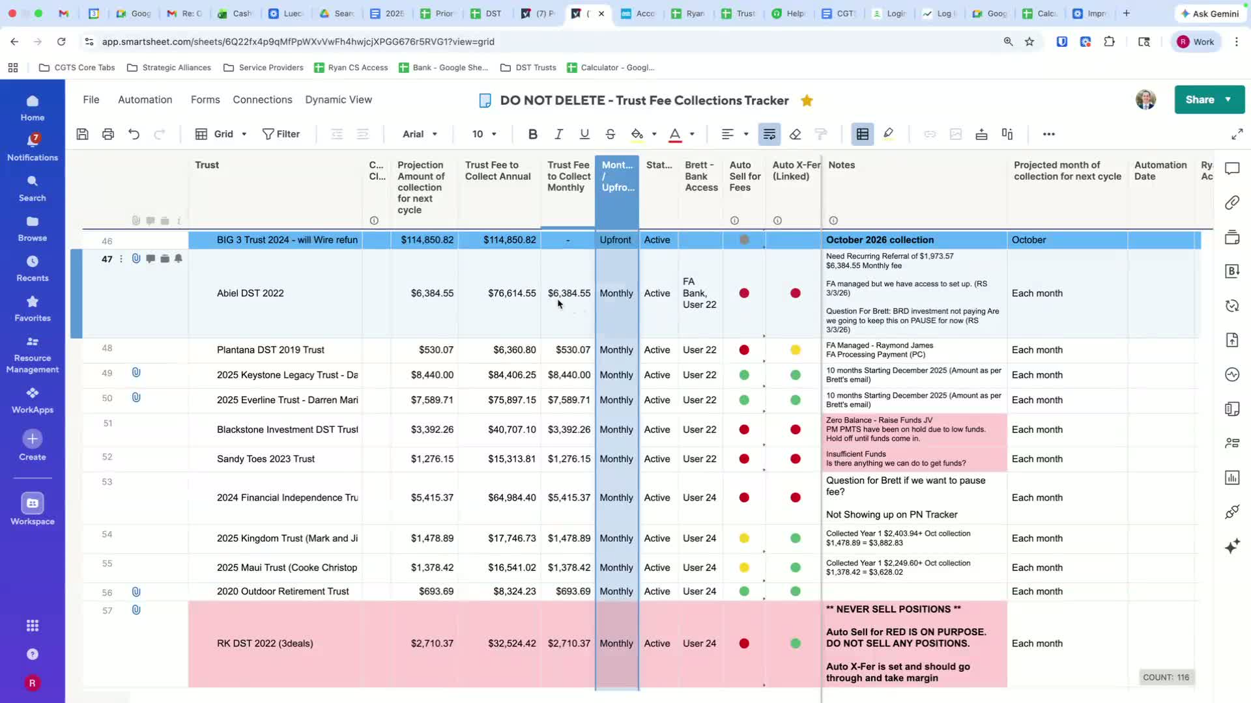Click the Strikethrough formatting icon
The height and width of the screenshot is (703, 1251).
pyautogui.click(x=611, y=134)
